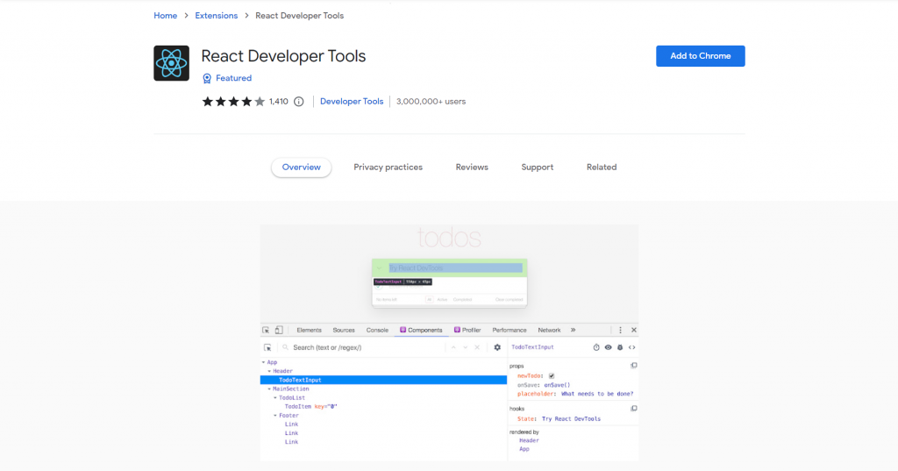Click the Add to Chrome button
The width and height of the screenshot is (898, 471).
(x=701, y=56)
